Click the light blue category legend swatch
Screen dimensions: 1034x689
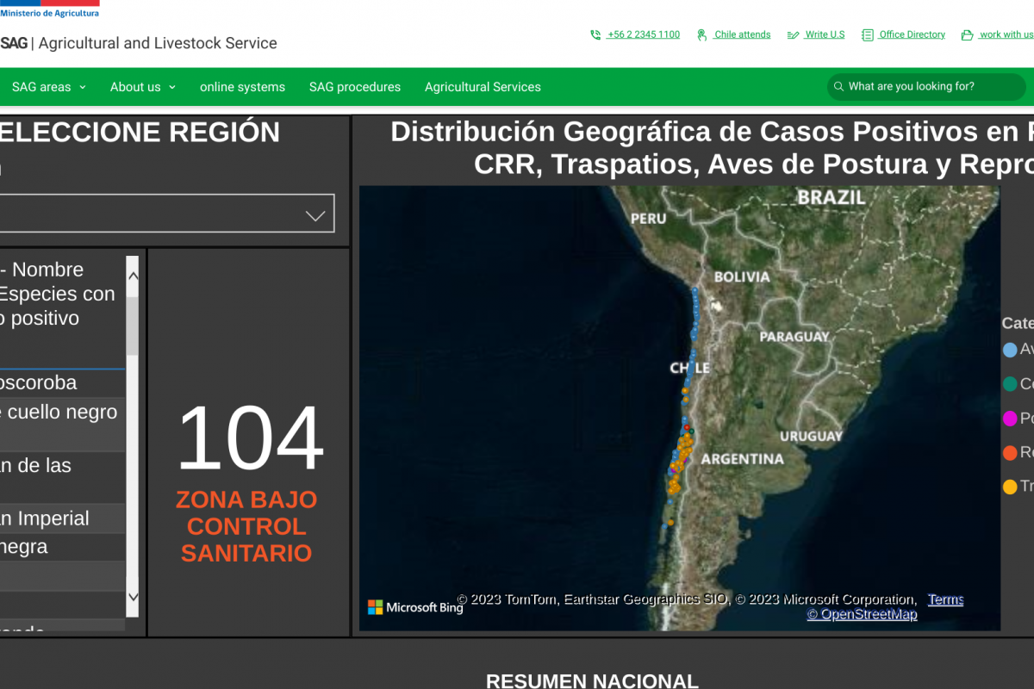tap(1010, 350)
